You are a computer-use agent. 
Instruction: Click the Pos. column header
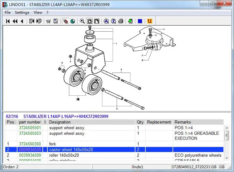(11, 122)
